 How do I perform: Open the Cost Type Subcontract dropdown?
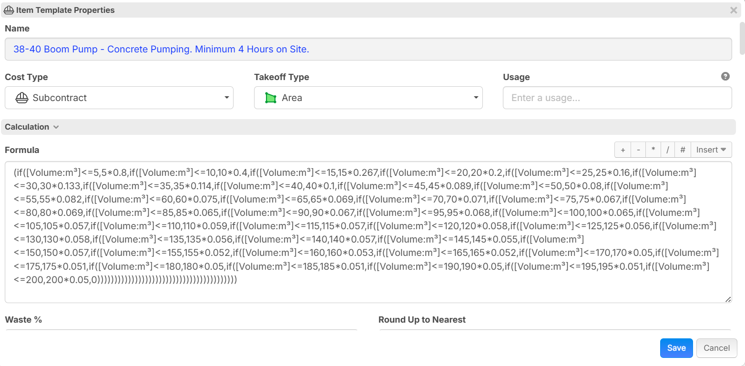tap(119, 98)
